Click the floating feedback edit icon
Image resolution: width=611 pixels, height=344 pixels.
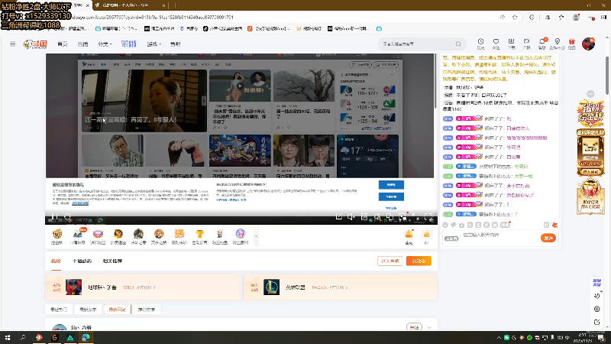point(597,322)
